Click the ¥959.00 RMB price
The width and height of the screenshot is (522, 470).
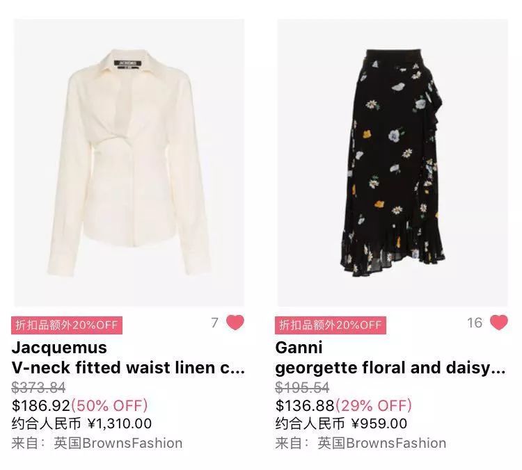pyautogui.click(x=379, y=424)
